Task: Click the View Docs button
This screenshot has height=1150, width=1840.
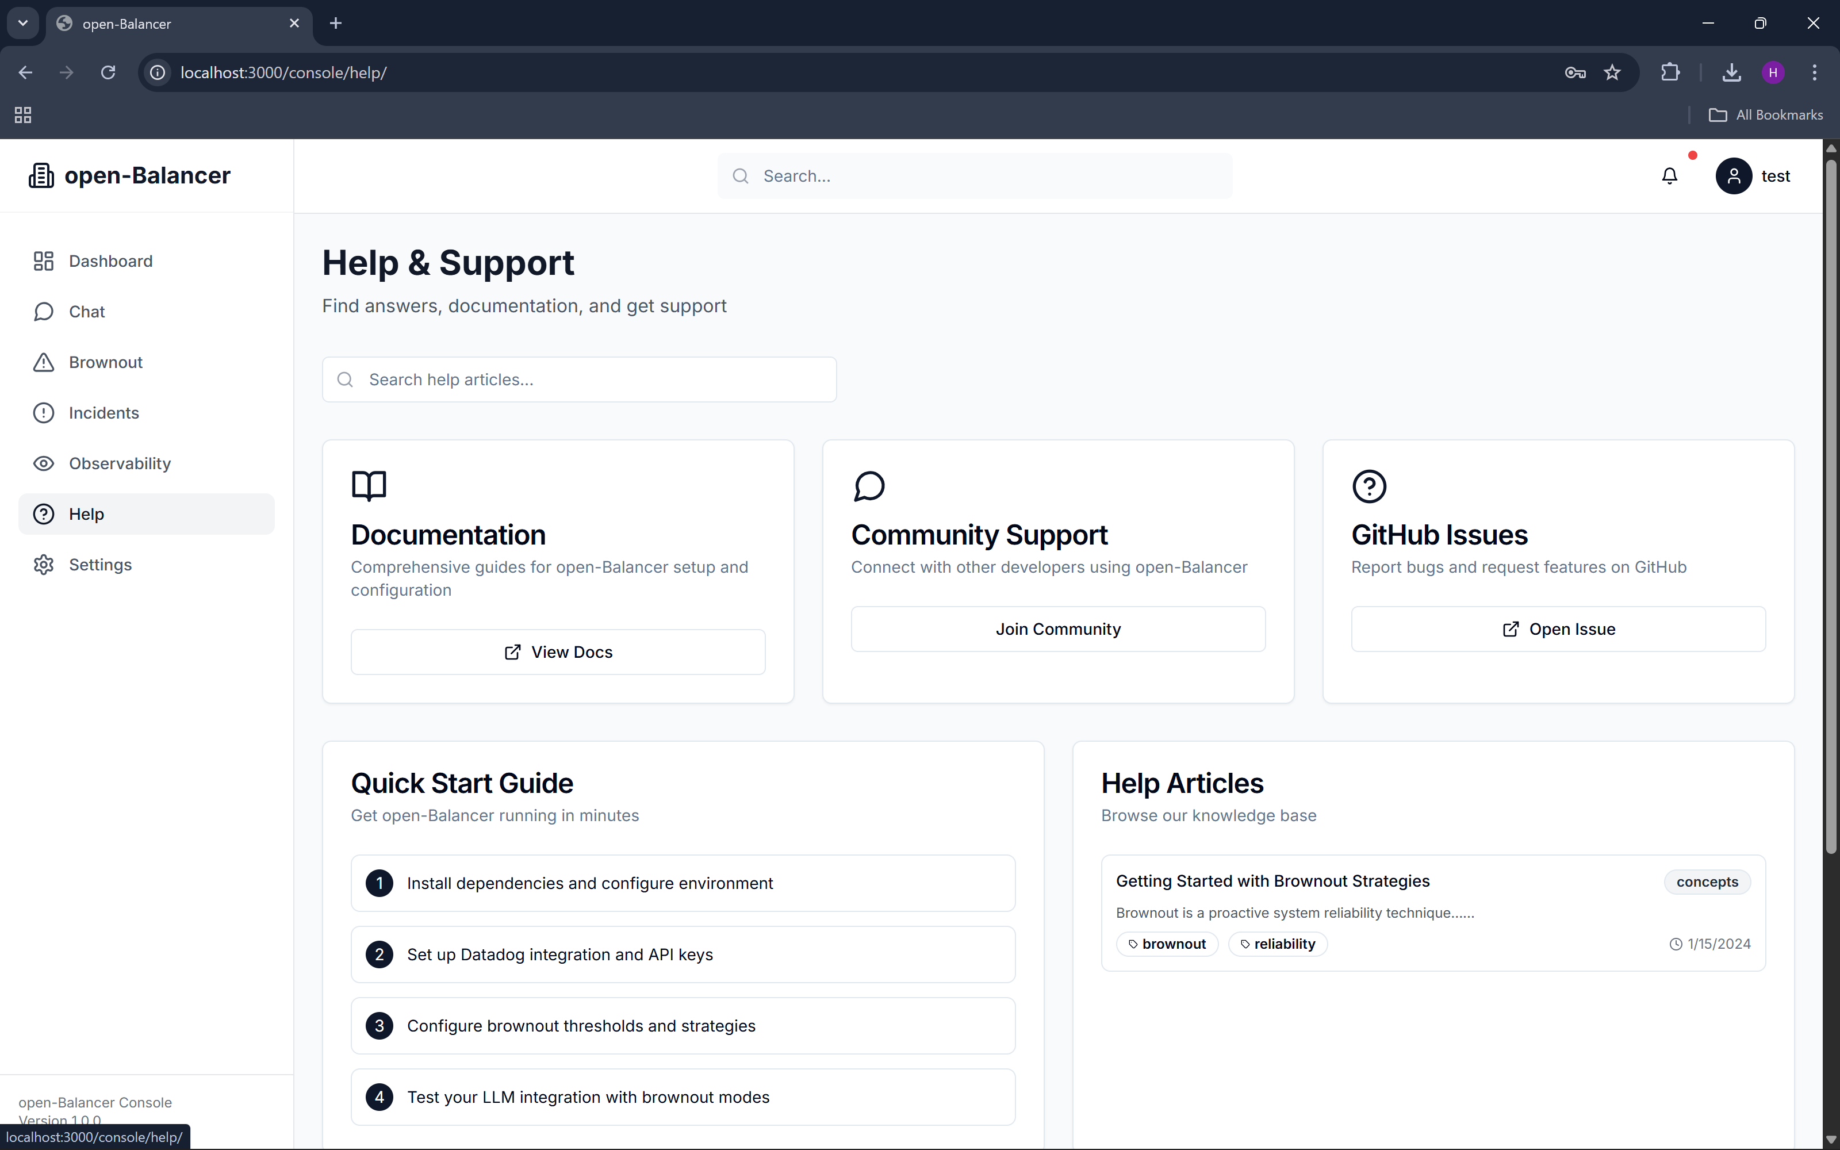Action: coord(557,652)
